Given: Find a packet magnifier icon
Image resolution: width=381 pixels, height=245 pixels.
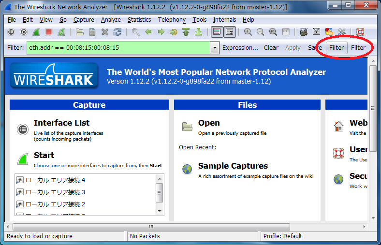Looking at the screenshot, I should coord(135,32).
